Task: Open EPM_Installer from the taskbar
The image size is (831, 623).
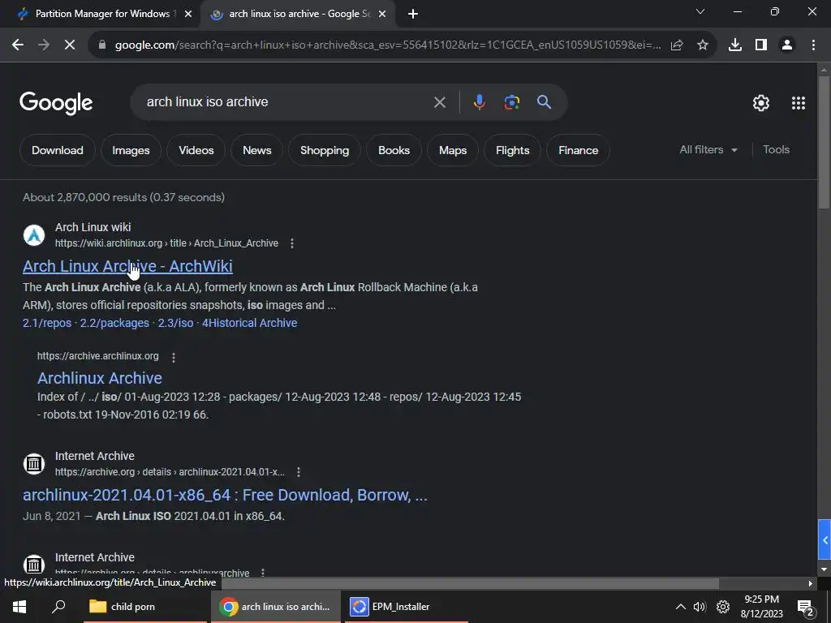Action: click(x=407, y=607)
